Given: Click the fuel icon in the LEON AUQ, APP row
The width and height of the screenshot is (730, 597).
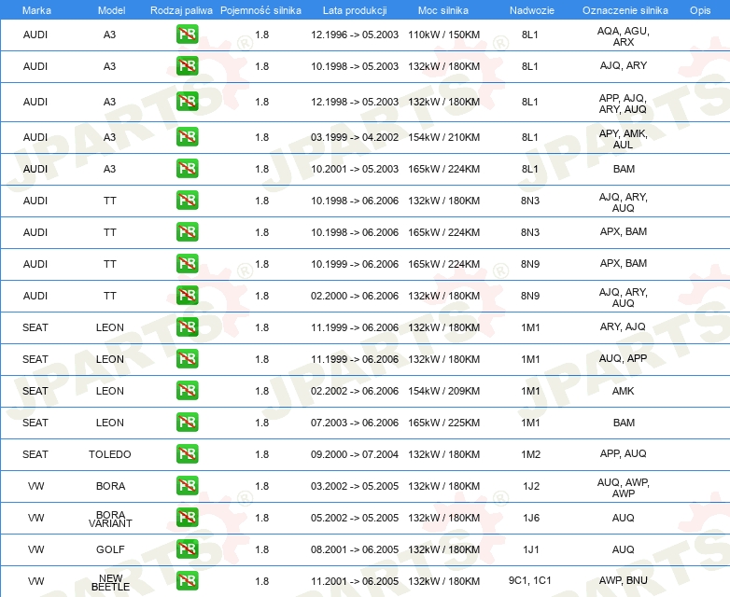Looking at the screenshot, I should [187, 358].
